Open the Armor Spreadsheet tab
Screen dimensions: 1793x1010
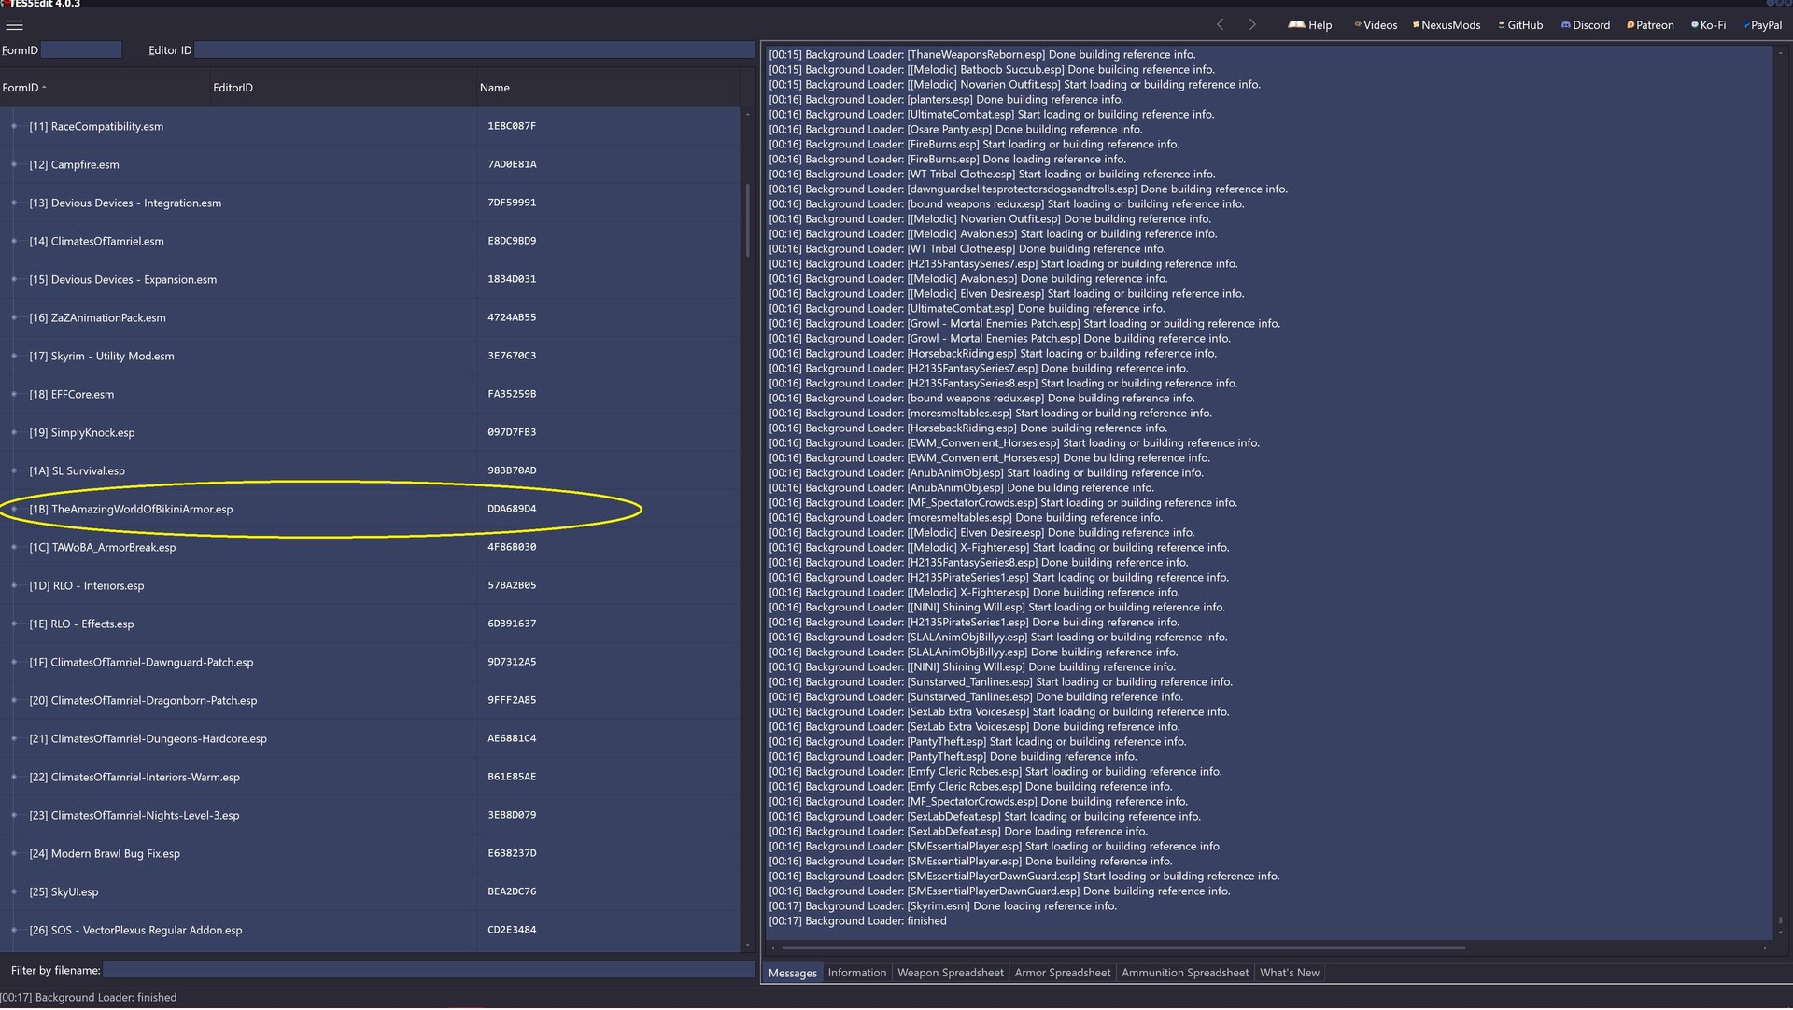pos(1062,973)
